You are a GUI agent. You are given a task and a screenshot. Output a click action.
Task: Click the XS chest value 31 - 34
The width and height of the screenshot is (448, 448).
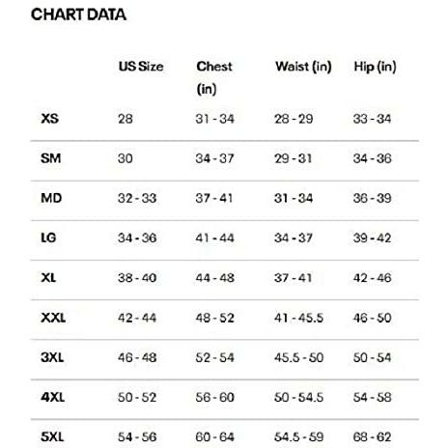[x=214, y=119]
